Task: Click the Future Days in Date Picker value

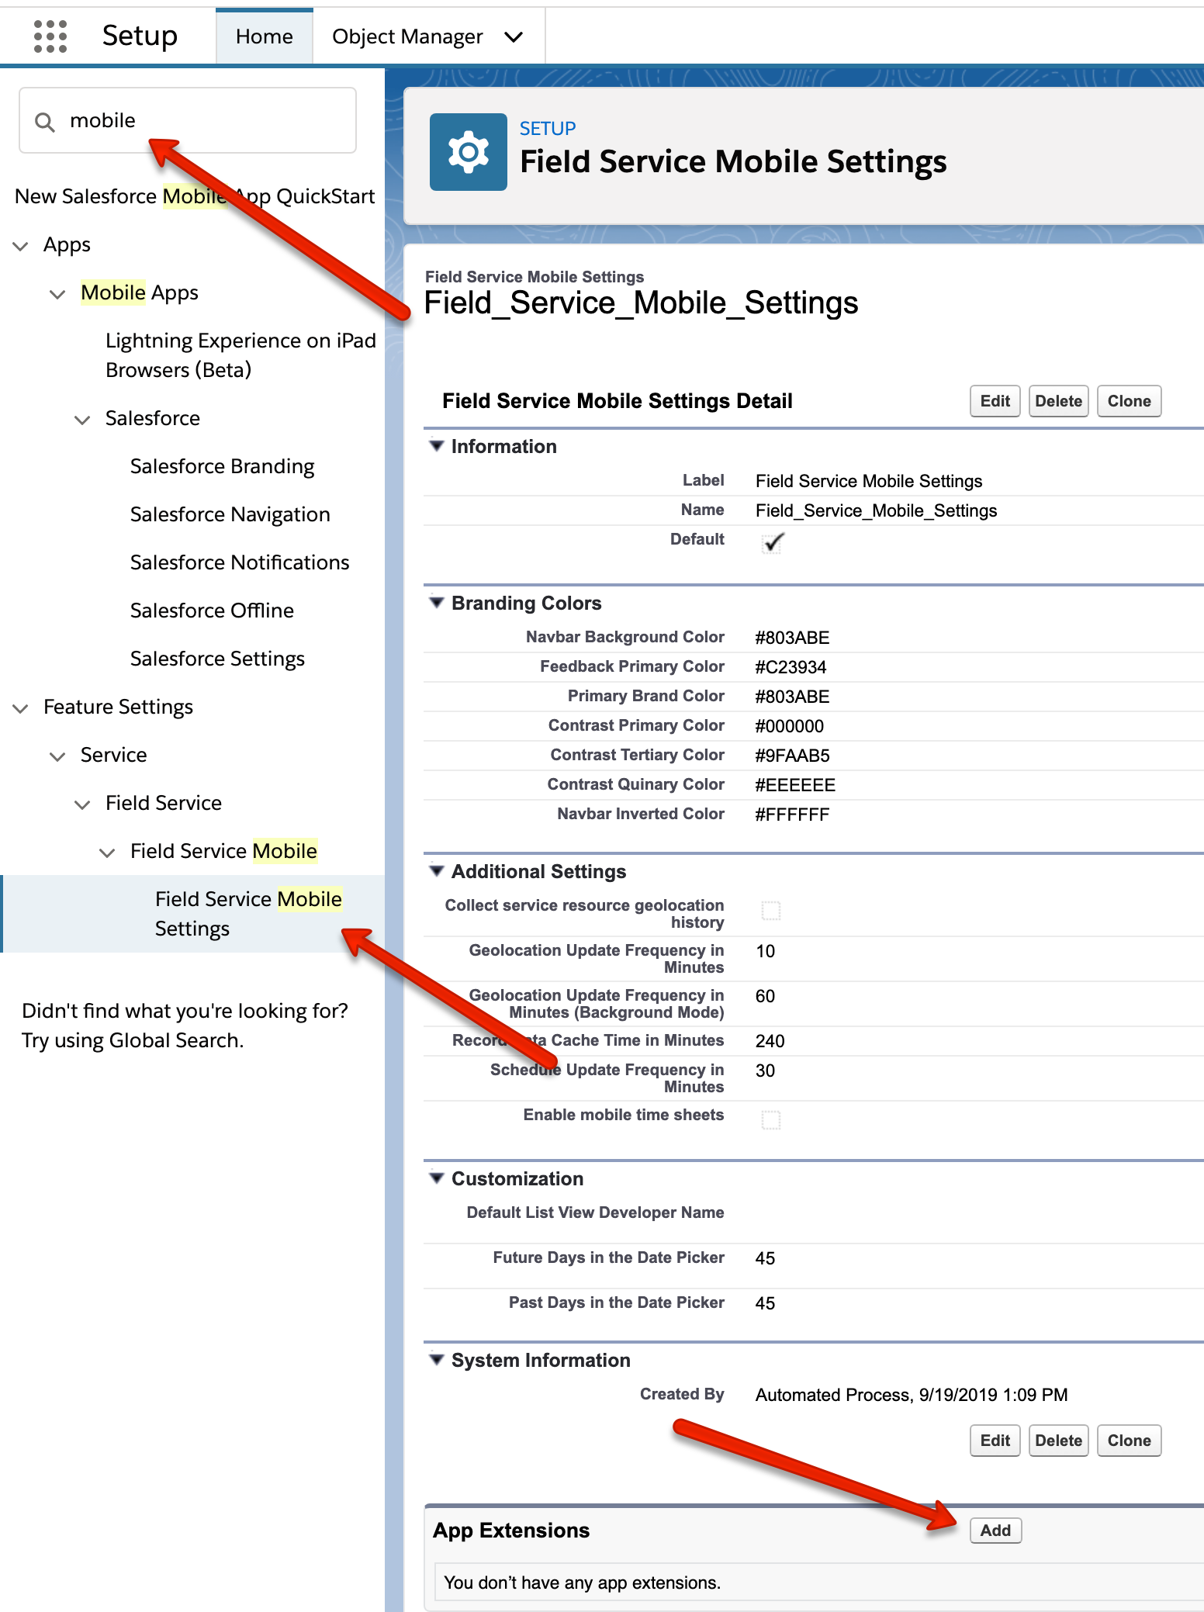Action: click(x=765, y=1258)
